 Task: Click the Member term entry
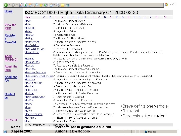29,86
